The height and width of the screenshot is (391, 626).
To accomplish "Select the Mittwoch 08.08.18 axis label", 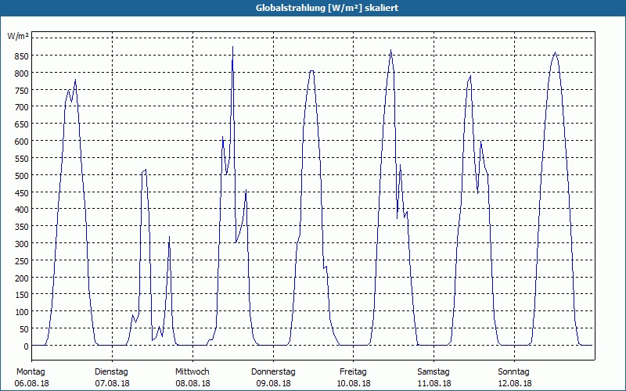I will click(x=192, y=378).
